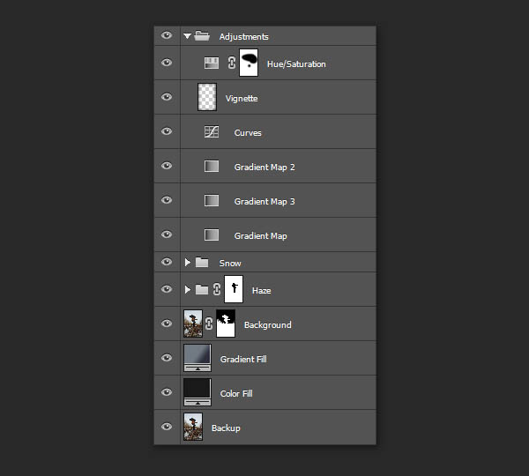Expand the Haze group
The height and width of the screenshot is (476, 529).
187,289
